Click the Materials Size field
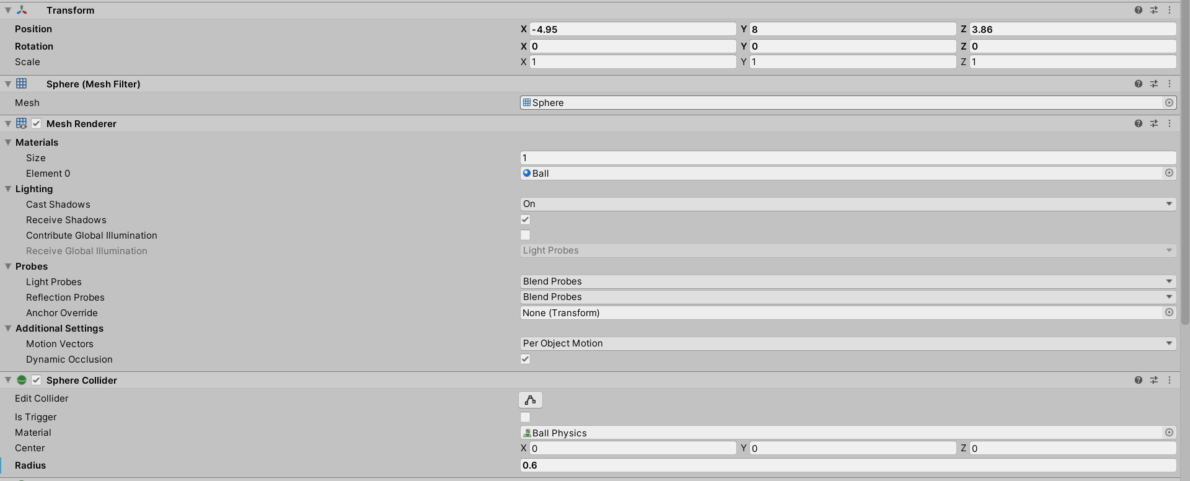Image resolution: width=1190 pixels, height=481 pixels. 848,158
